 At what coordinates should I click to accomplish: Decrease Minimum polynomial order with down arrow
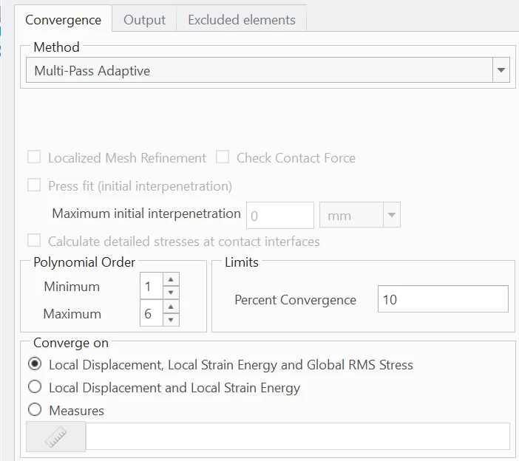coord(171,293)
